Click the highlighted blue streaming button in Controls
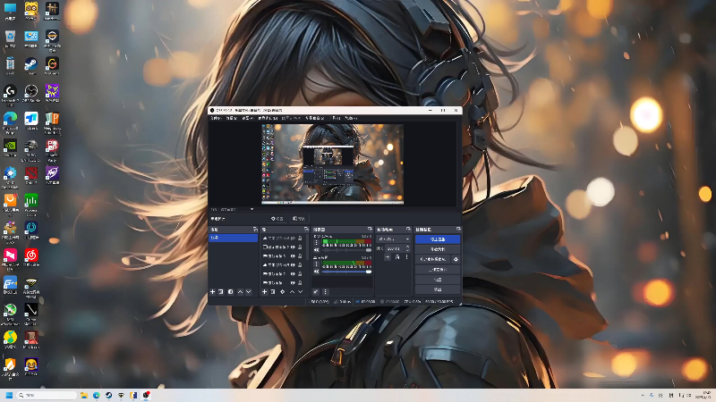716x402 pixels. point(438,239)
